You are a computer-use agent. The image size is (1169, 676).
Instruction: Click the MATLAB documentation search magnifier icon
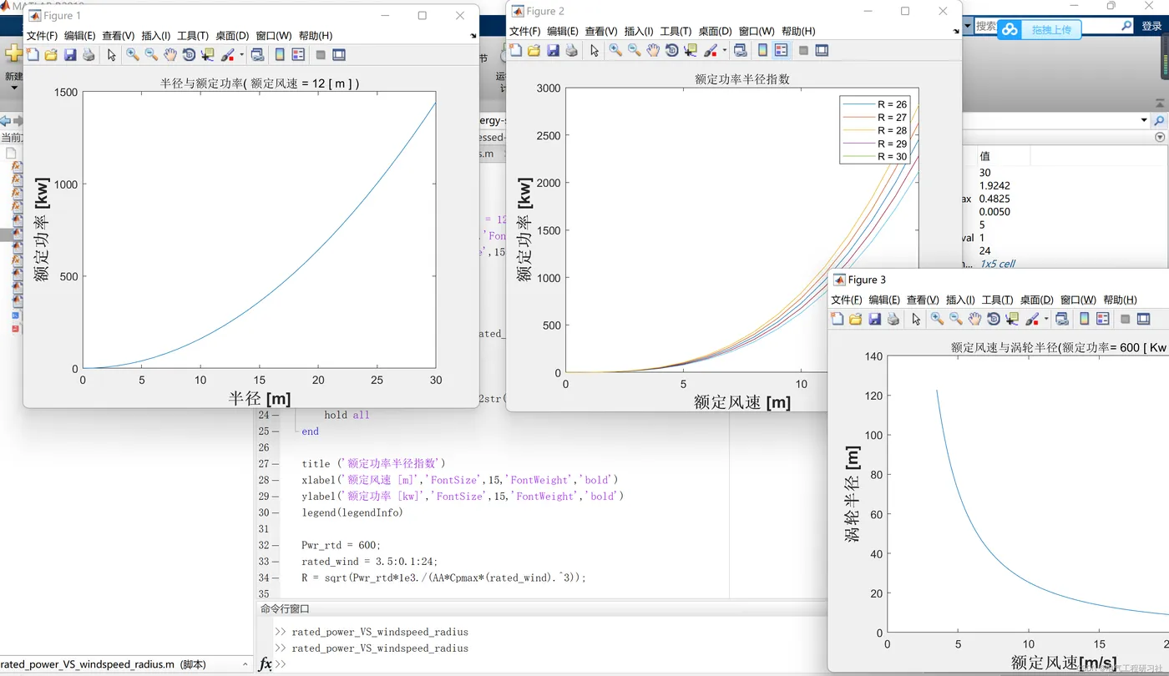(1126, 26)
